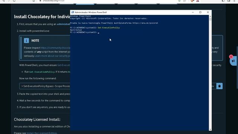Minimize the Administrador: Windows PowerShell window
238x134 pixels.
click(x=193, y=12)
